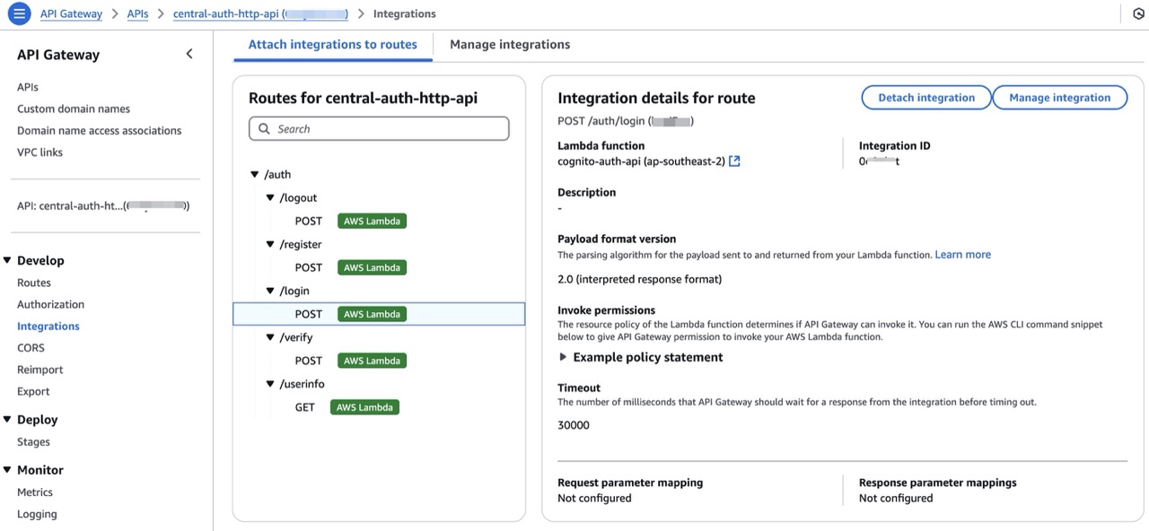This screenshot has height=531, width=1149.
Task: Open the Lambda function external link icon
Action: coord(734,161)
